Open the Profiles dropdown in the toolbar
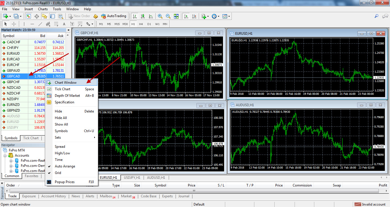Image resolution: width=390 pixels, height=207 pixels. pos(17,16)
